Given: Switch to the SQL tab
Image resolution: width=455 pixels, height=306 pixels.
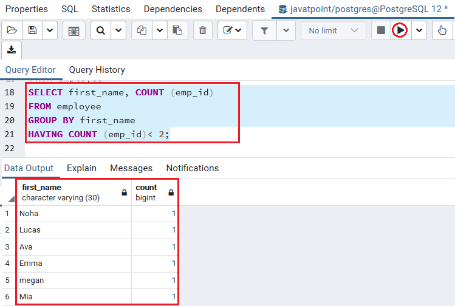Looking at the screenshot, I should tap(70, 9).
